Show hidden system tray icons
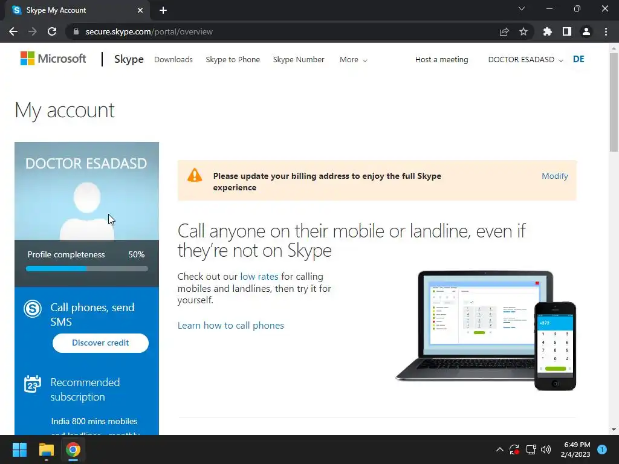This screenshot has width=619, height=464. click(x=500, y=449)
